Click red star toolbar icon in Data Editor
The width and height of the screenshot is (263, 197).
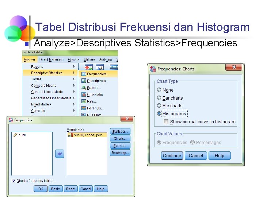click(88, 67)
